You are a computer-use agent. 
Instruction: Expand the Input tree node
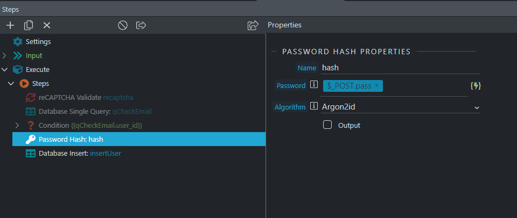click(x=5, y=56)
